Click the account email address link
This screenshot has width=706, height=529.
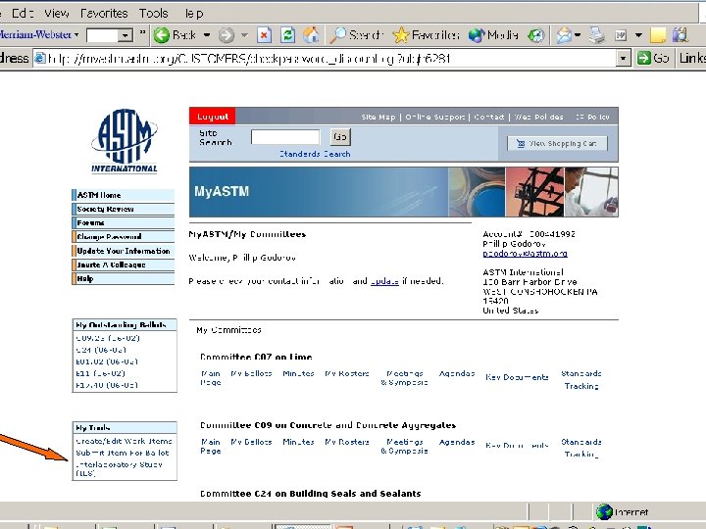pos(525,254)
